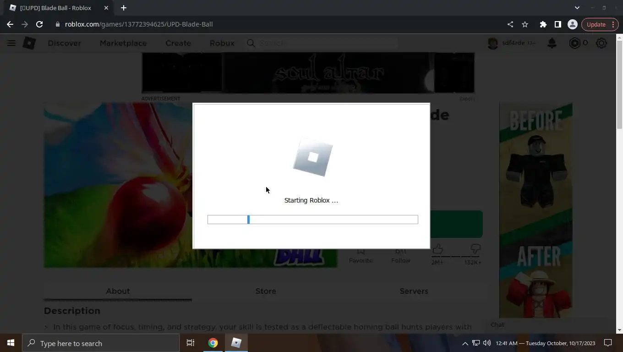This screenshot has width=623, height=352.
Task: Switch to the Store tab
Action: [x=266, y=291]
